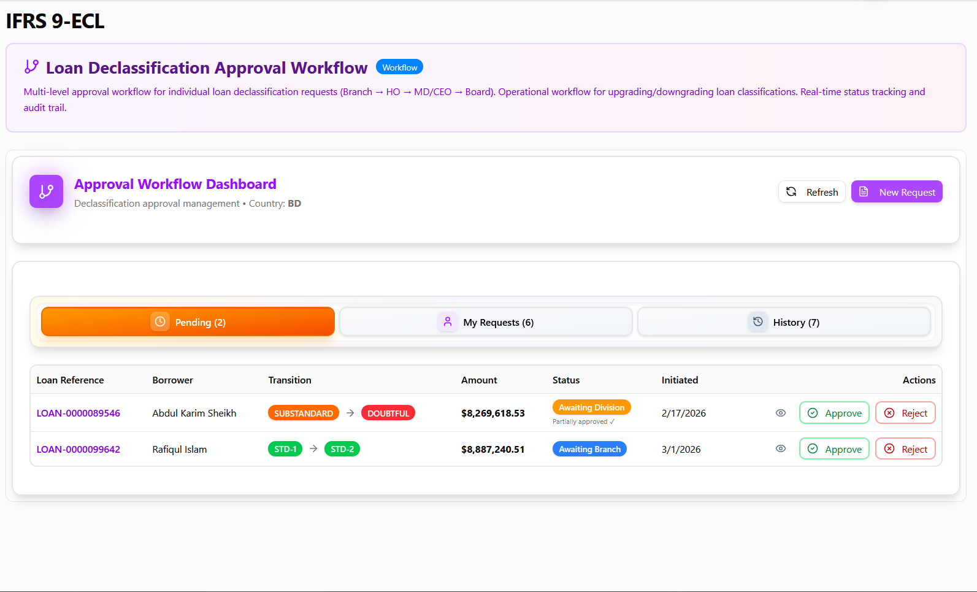The width and height of the screenshot is (977, 592).
Task: Click the branch icon next to Loan Declassification title
Action: (x=31, y=66)
